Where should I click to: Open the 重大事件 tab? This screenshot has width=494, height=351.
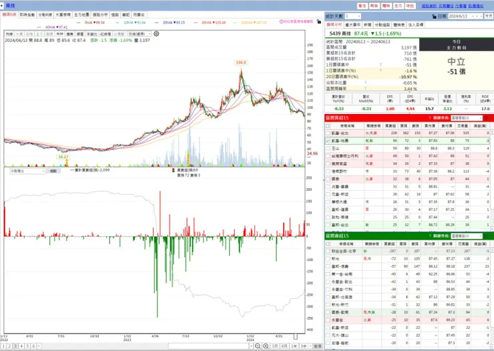pos(353,25)
